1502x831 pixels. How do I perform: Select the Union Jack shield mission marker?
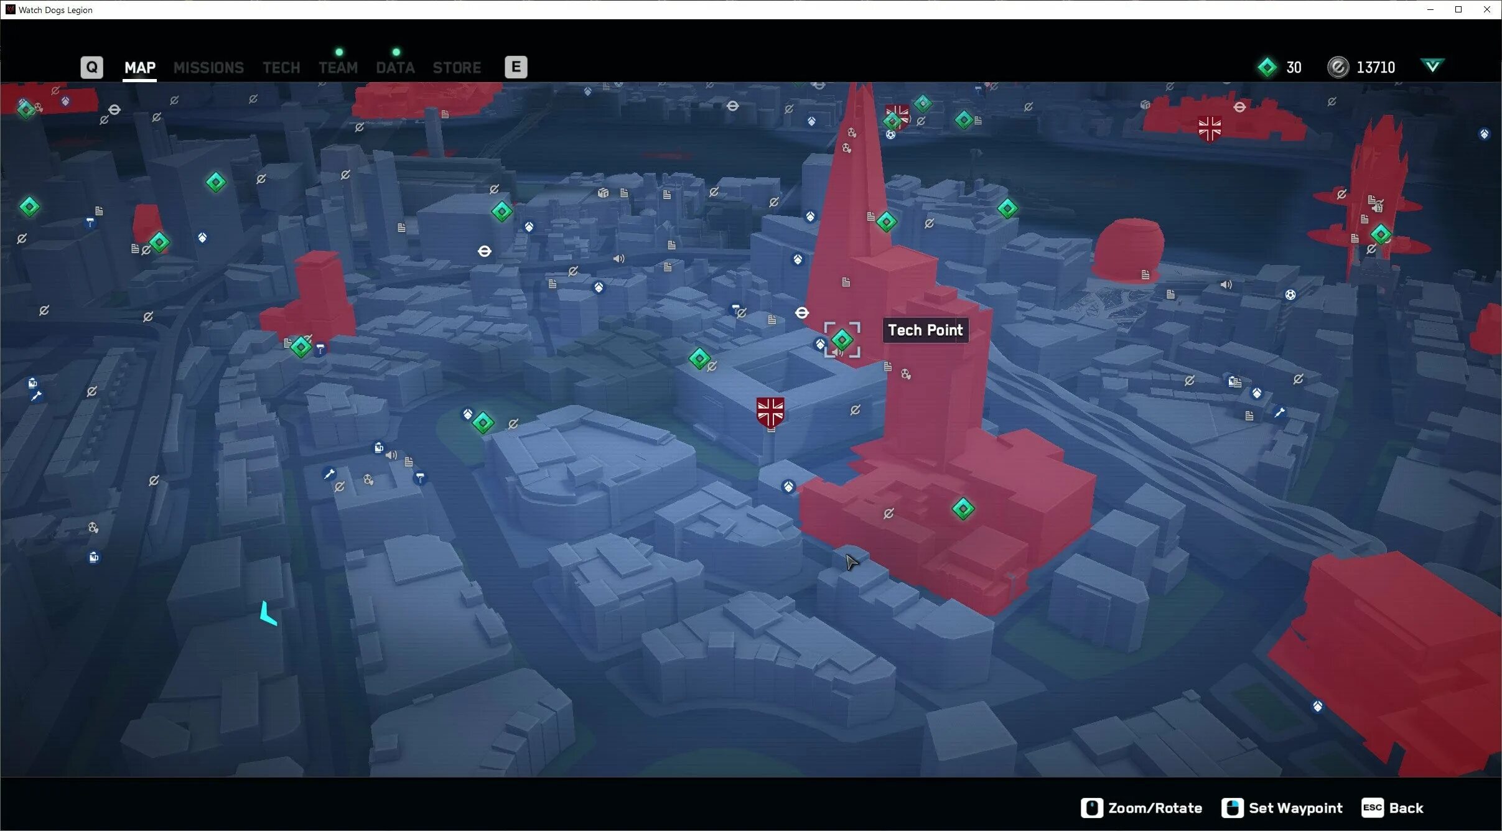coord(770,412)
